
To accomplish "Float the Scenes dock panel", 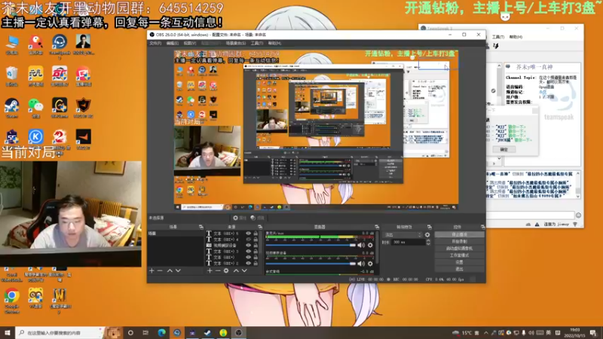I will pyautogui.click(x=200, y=227).
